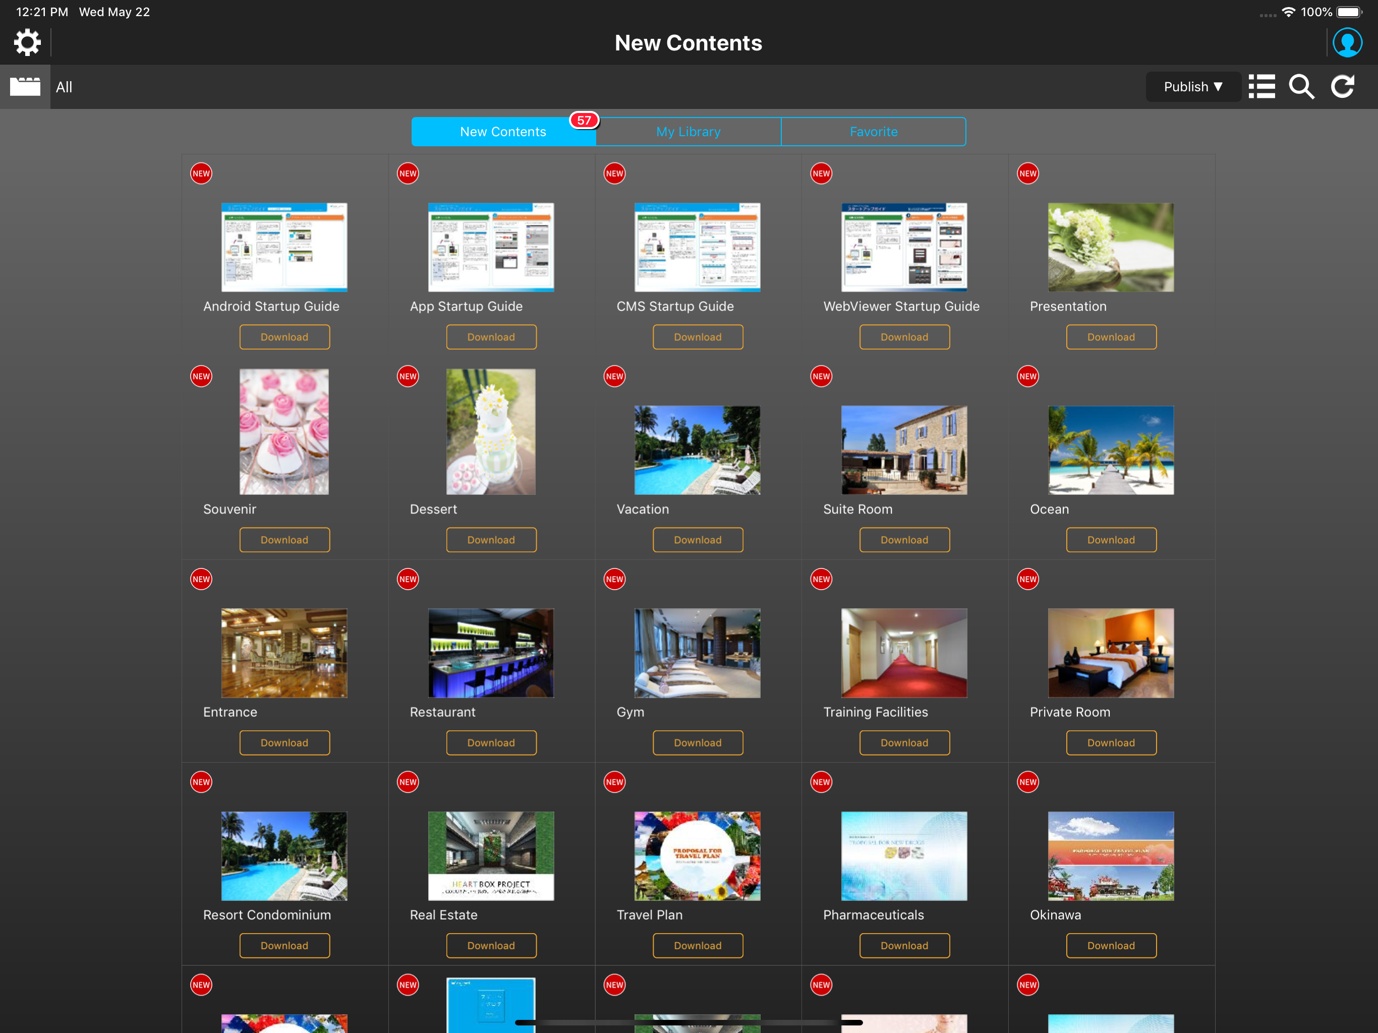Open Training Facilities hallway thumbnail

tap(904, 653)
